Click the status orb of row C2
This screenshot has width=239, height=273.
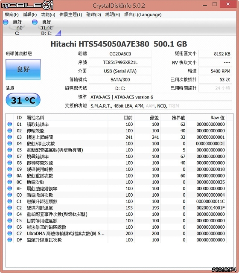pyautogui.click(x=9, y=208)
